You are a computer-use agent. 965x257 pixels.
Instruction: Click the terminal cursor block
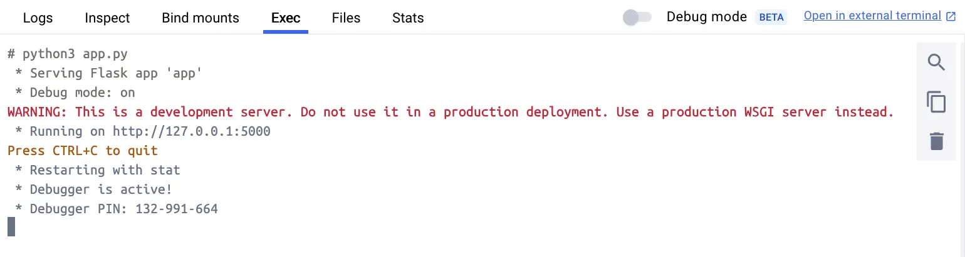(11, 226)
